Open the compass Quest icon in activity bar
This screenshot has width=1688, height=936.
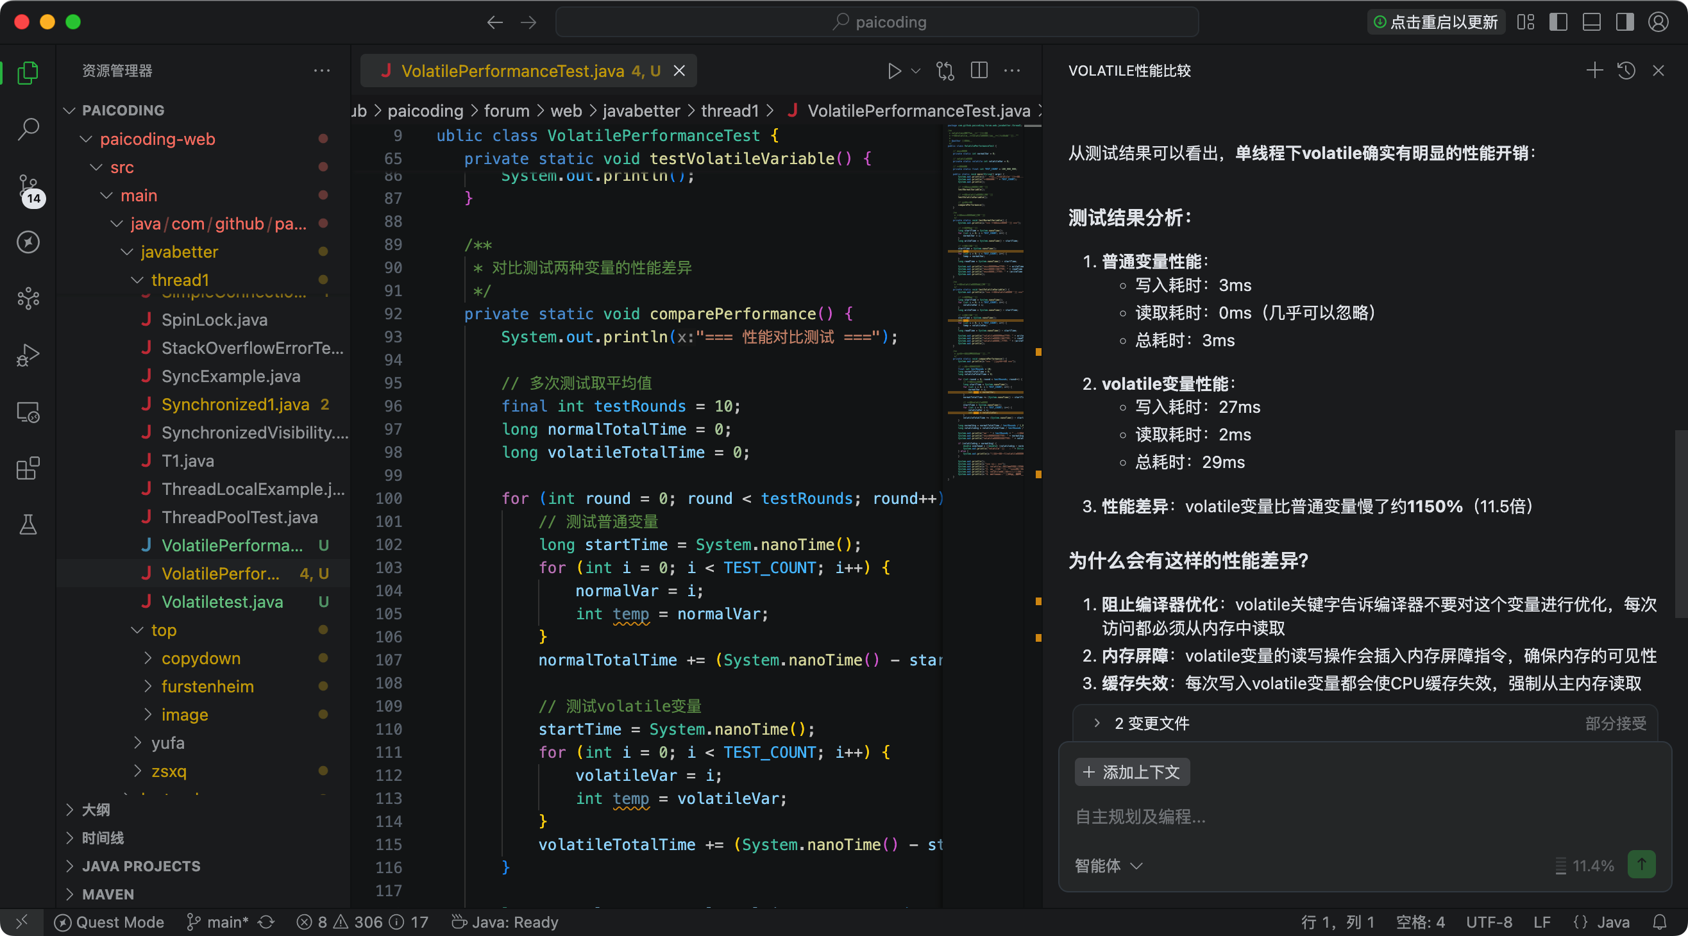[x=28, y=242]
